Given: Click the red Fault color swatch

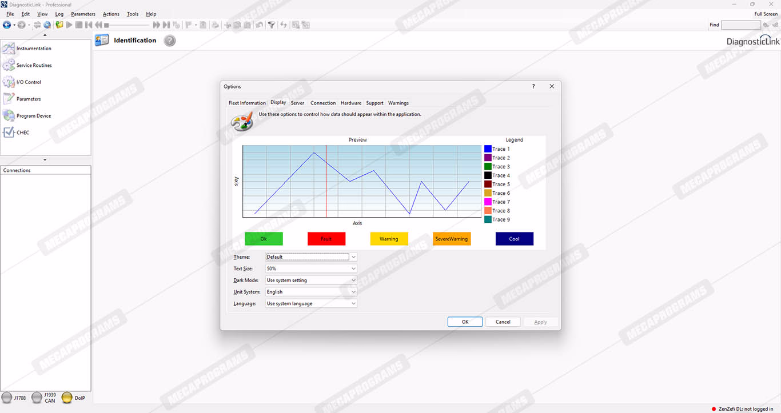Looking at the screenshot, I should [326, 239].
